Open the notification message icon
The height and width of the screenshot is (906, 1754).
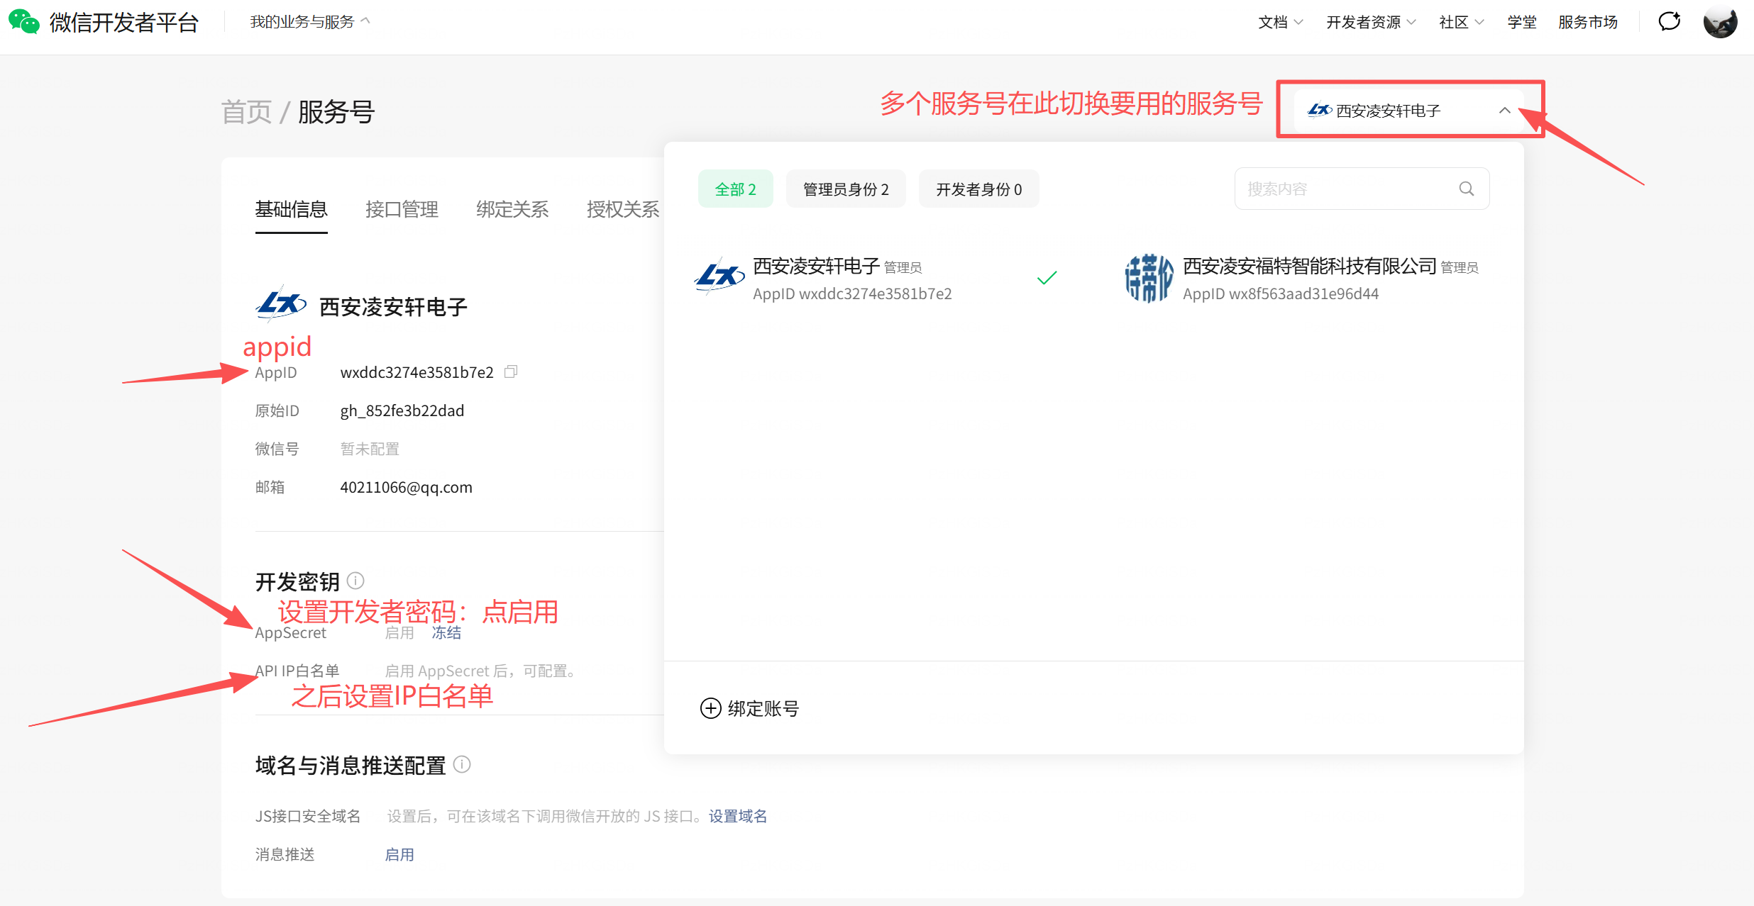tap(1669, 21)
